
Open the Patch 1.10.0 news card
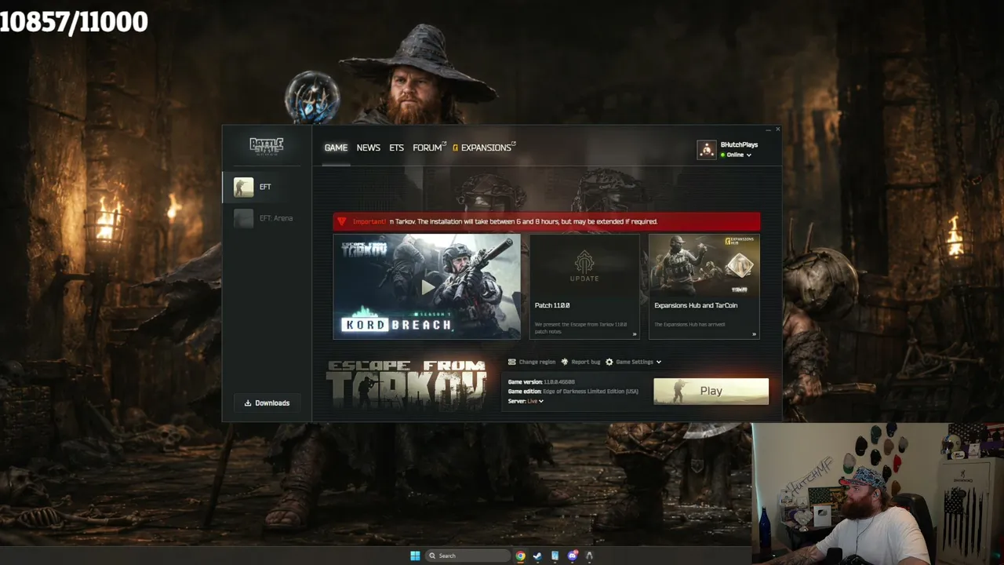click(x=584, y=286)
